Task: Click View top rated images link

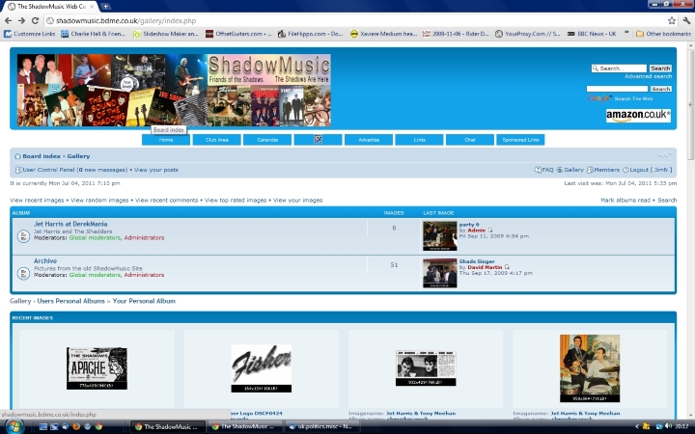Action: pyautogui.click(x=236, y=200)
